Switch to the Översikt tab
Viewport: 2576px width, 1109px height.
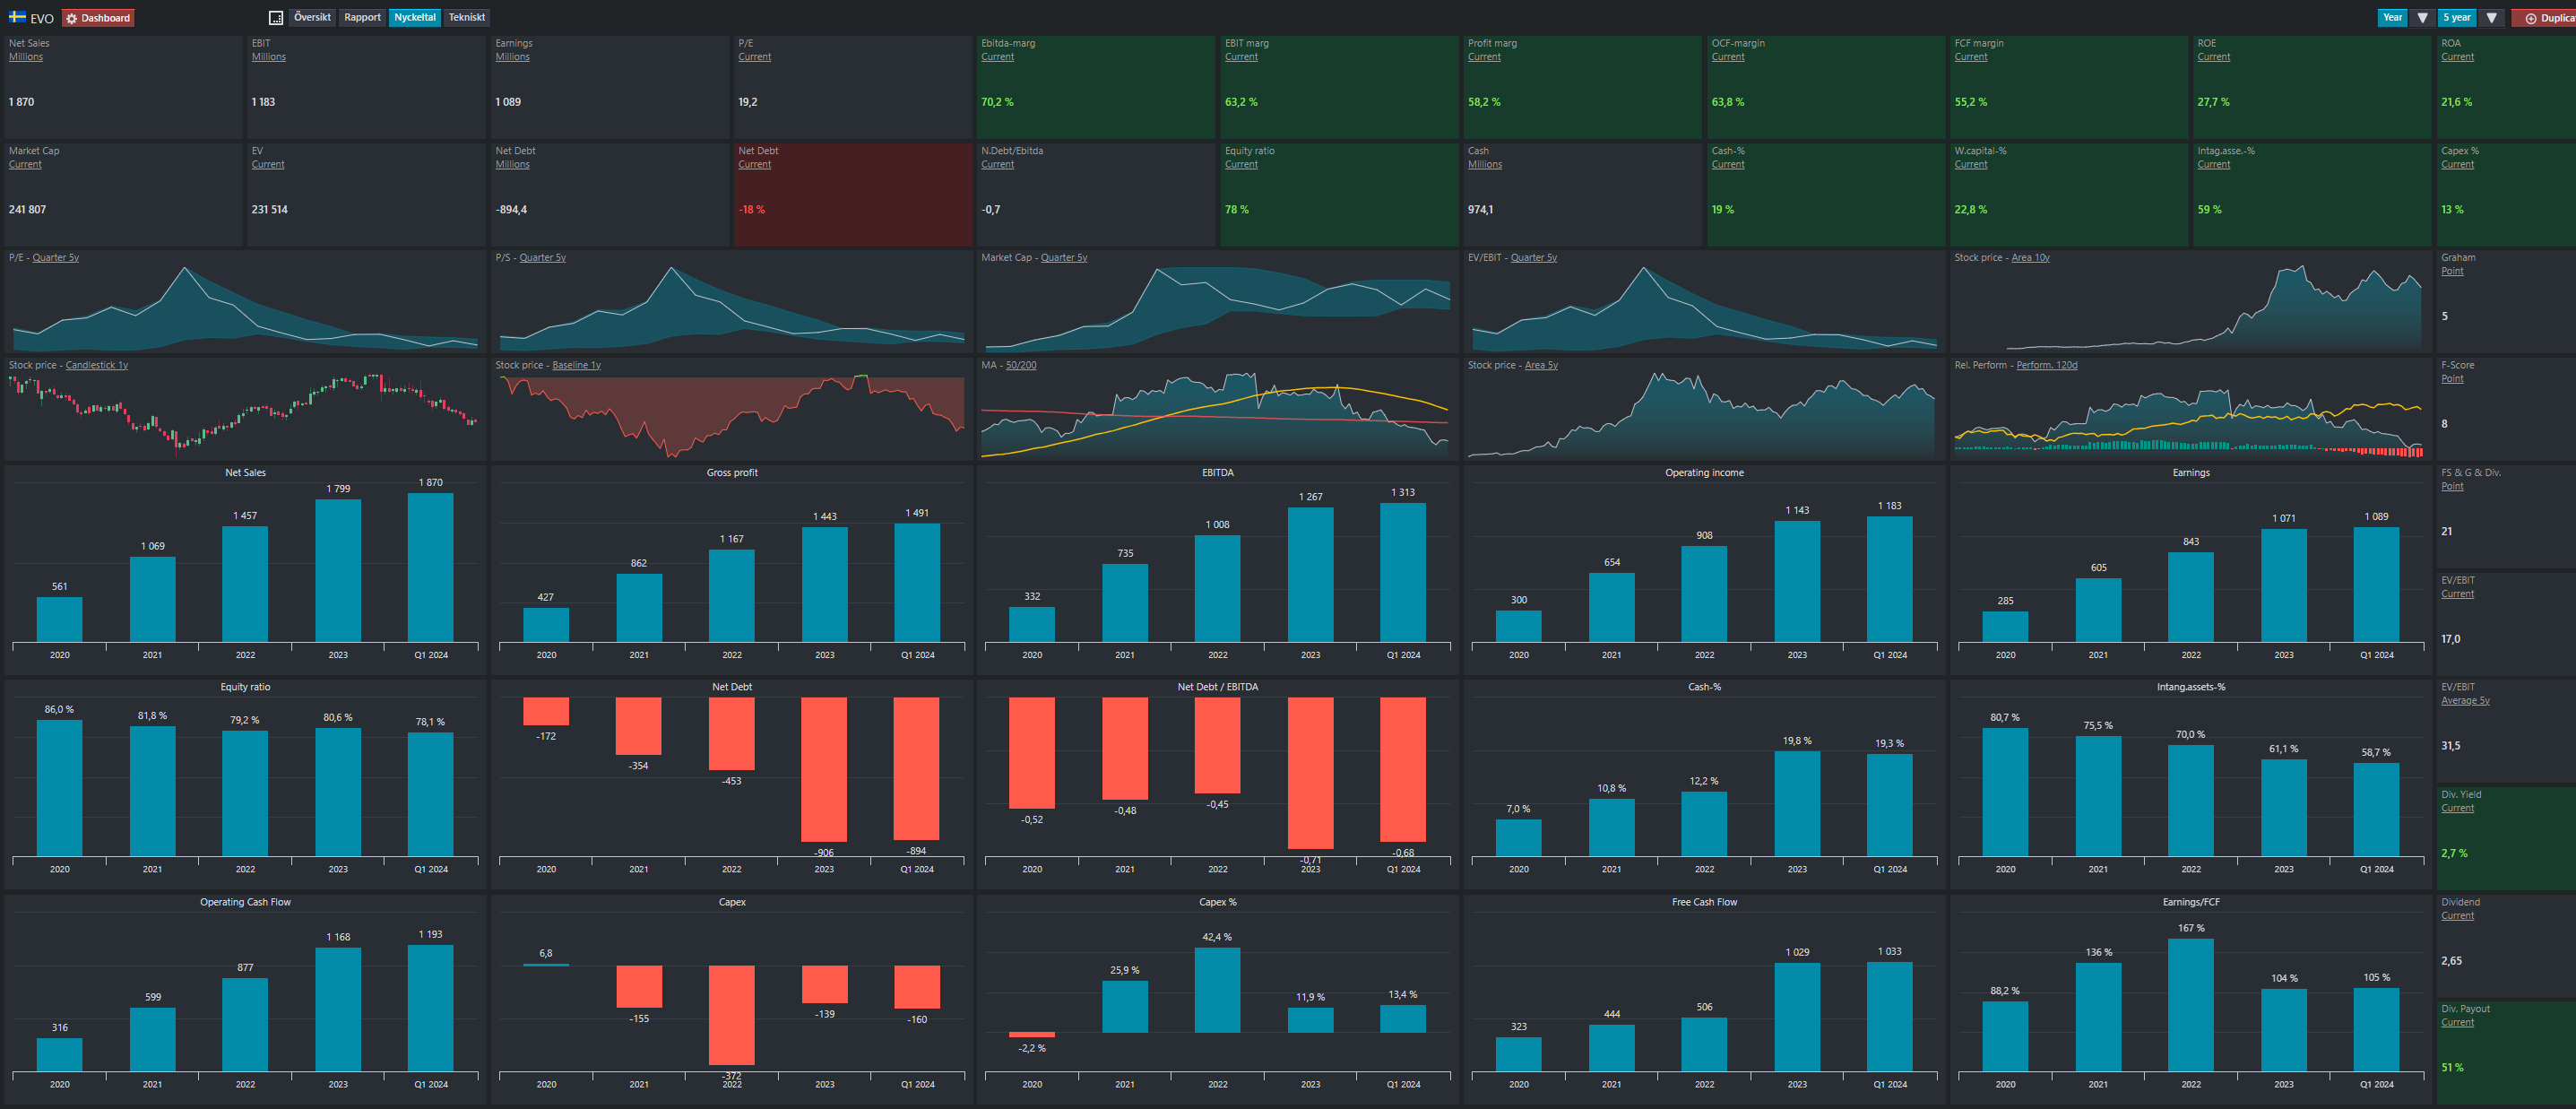coord(312,17)
